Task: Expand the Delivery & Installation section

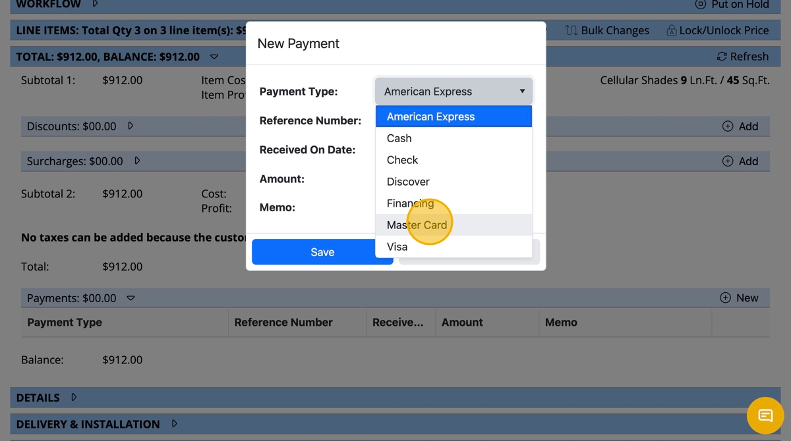Action: (174, 424)
